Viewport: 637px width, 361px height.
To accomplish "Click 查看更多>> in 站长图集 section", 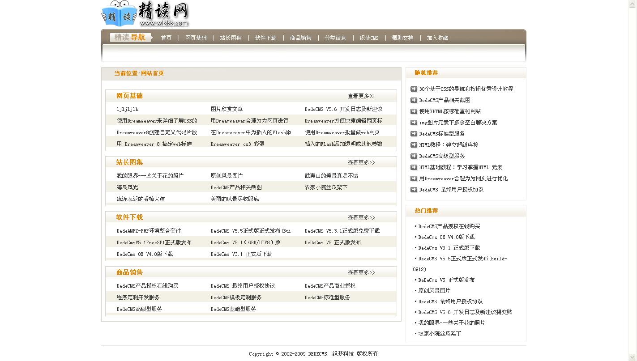I will pos(361,163).
